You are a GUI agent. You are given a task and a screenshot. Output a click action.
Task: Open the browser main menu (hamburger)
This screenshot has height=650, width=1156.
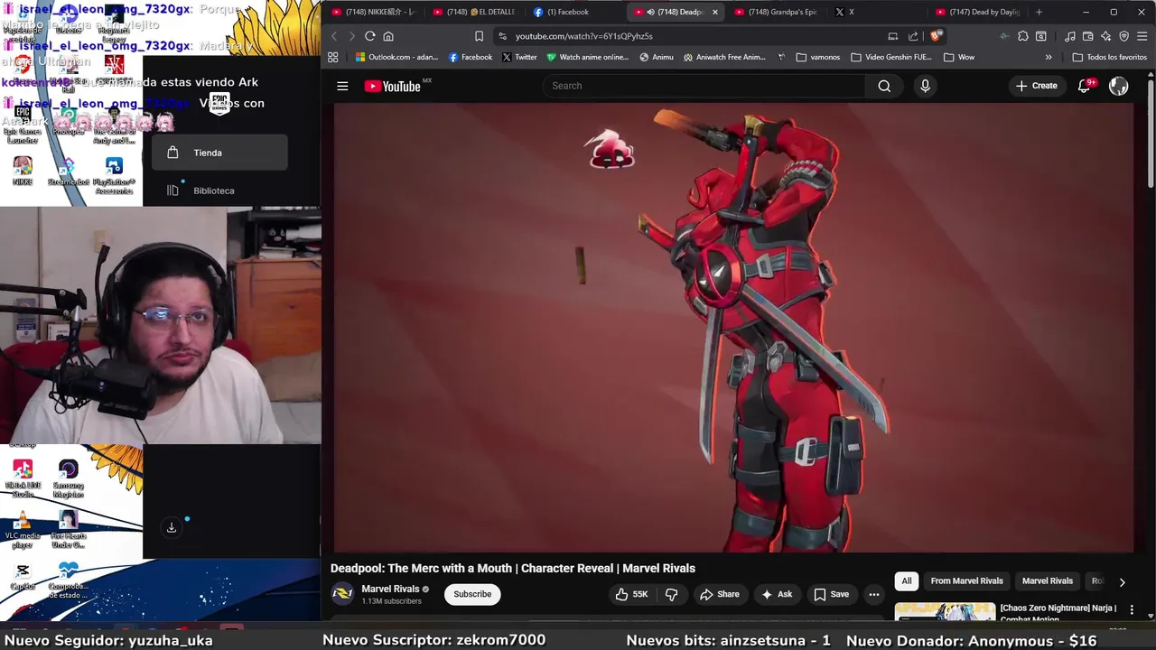tap(1142, 36)
